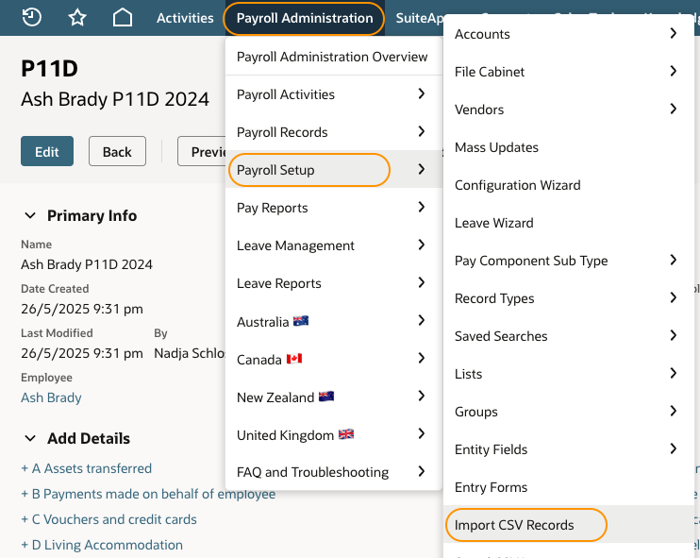Open the Saved Searches submenu
The image size is (700, 558).
(569, 336)
